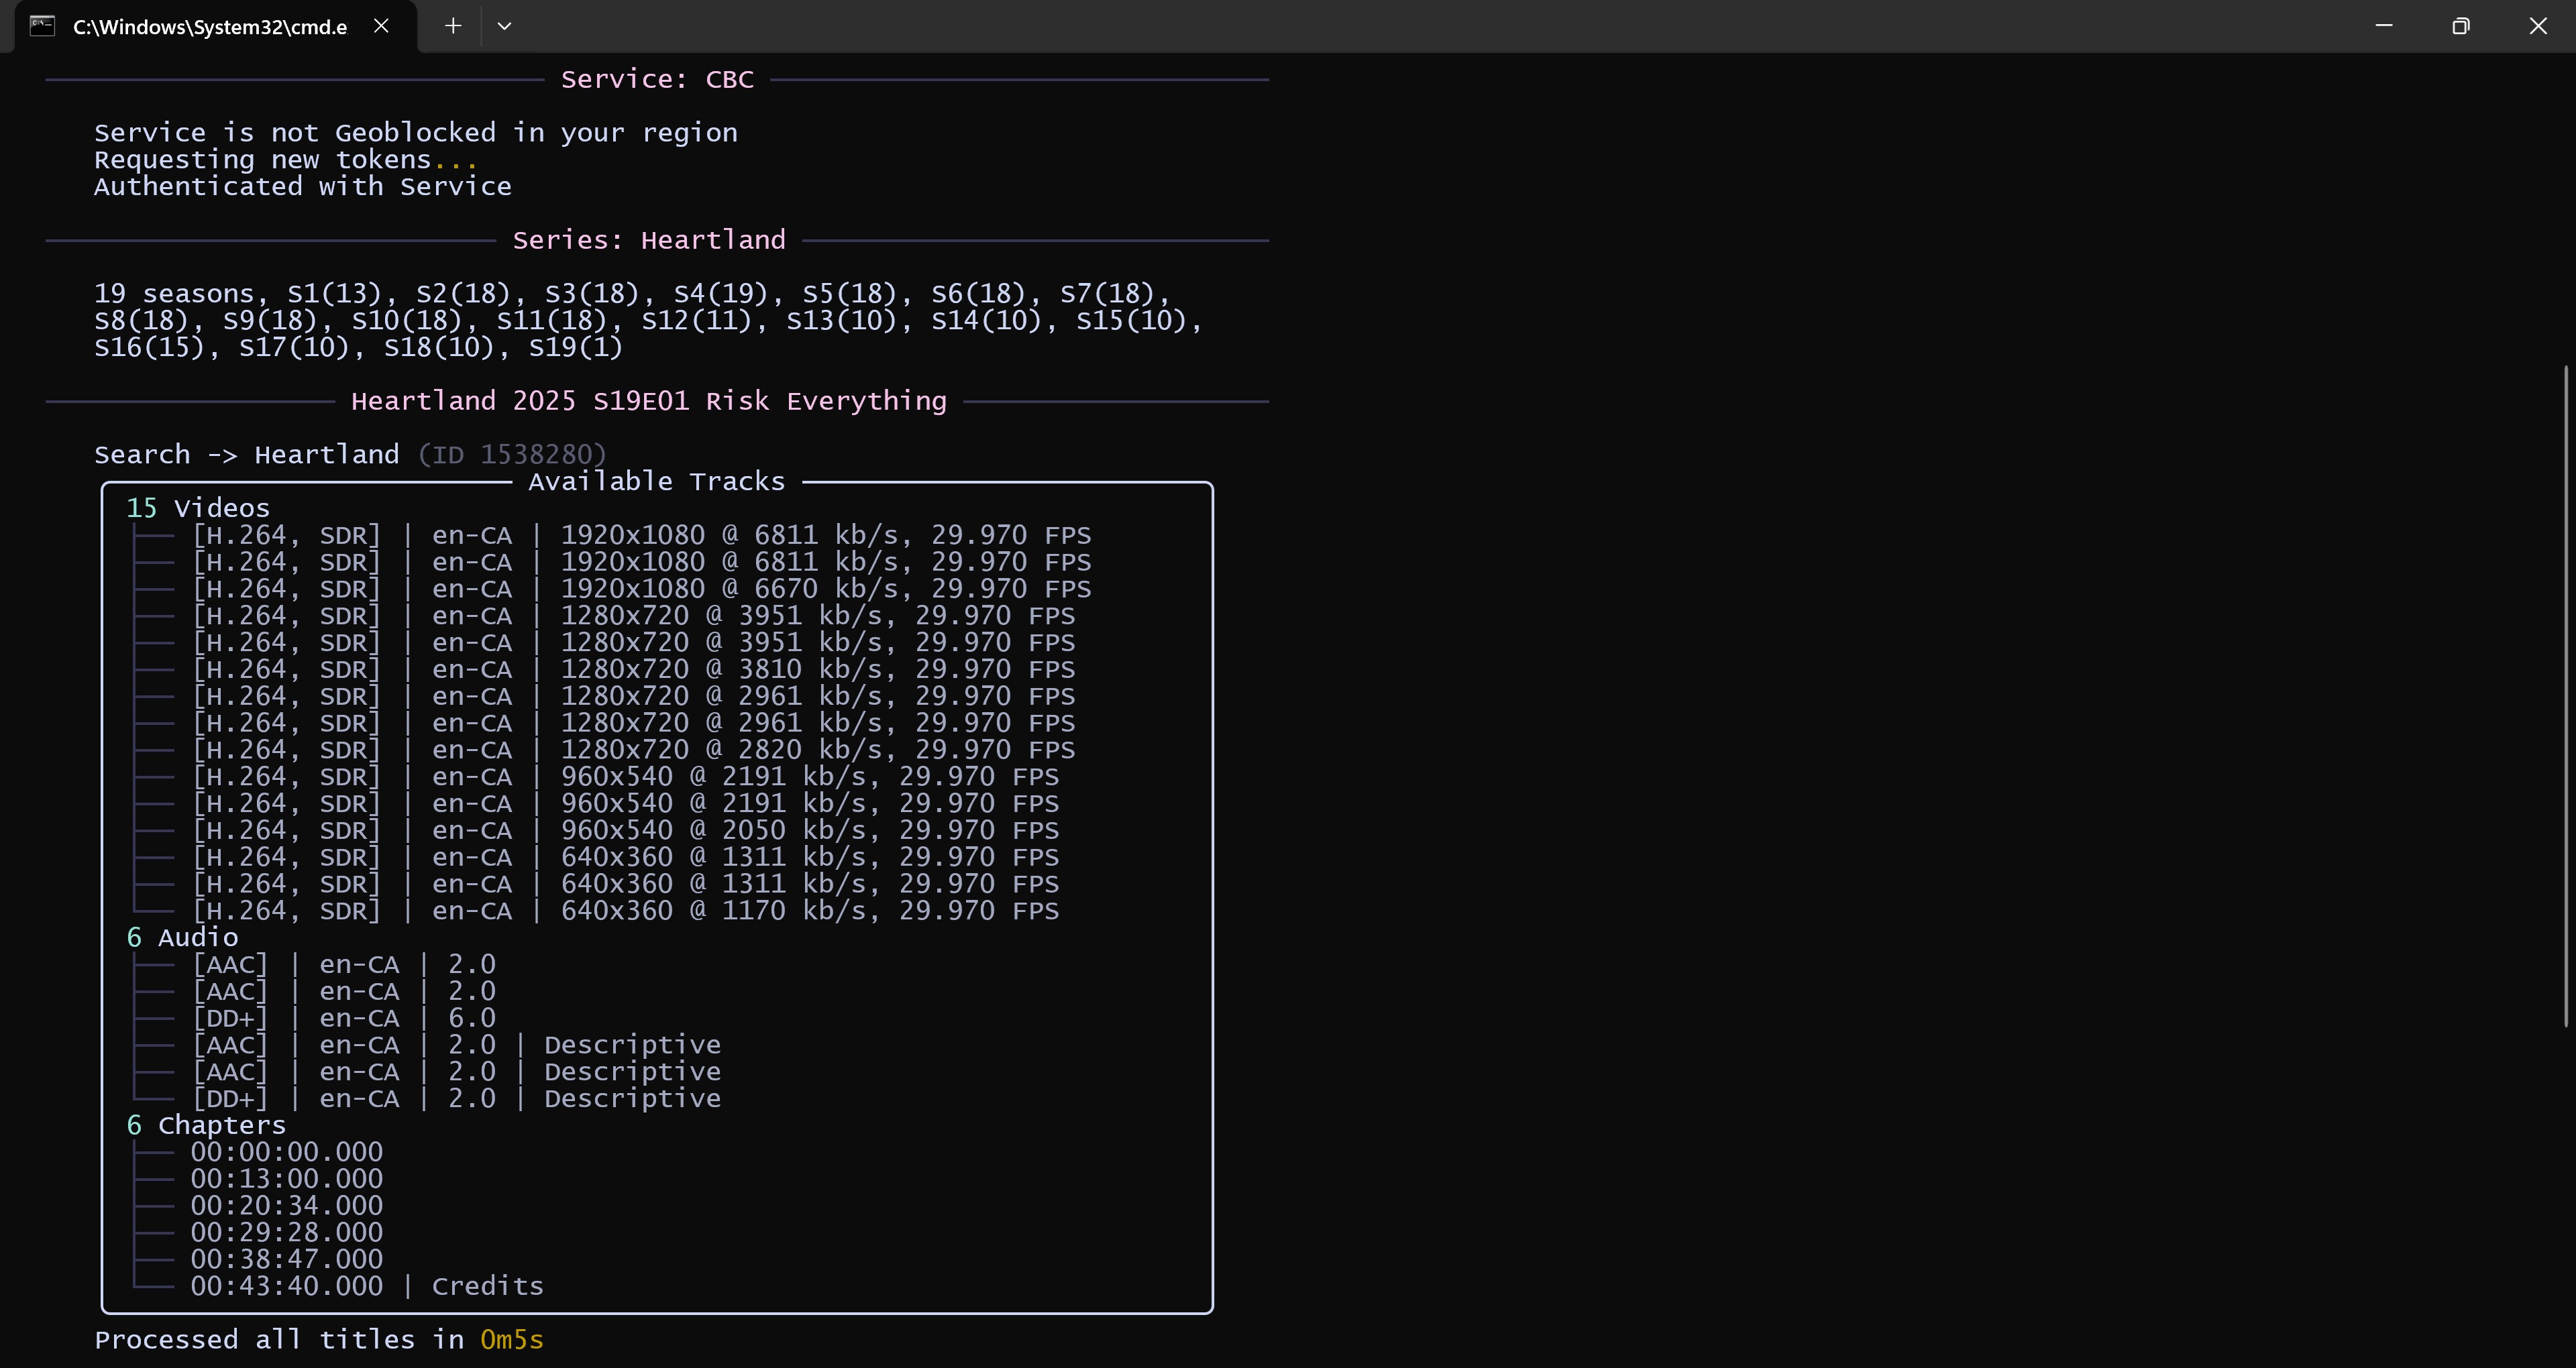
Task: Close the terminal window with X
Action: pyautogui.click(x=2538, y=26)
